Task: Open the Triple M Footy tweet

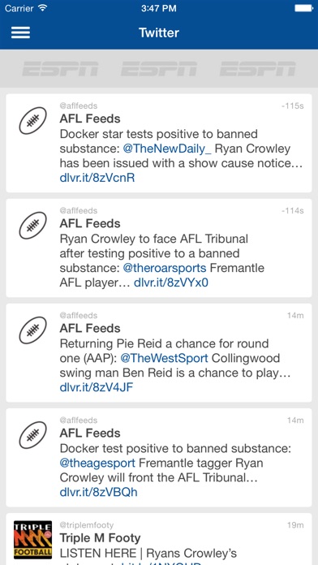Action: [x=159, y=539]
